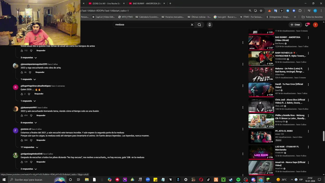Open Task View on the taskbar
325x183 pixels.
tap(78, 180)
